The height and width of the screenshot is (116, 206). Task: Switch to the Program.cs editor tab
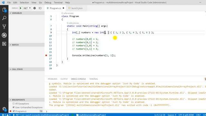(x=55, y=8)
